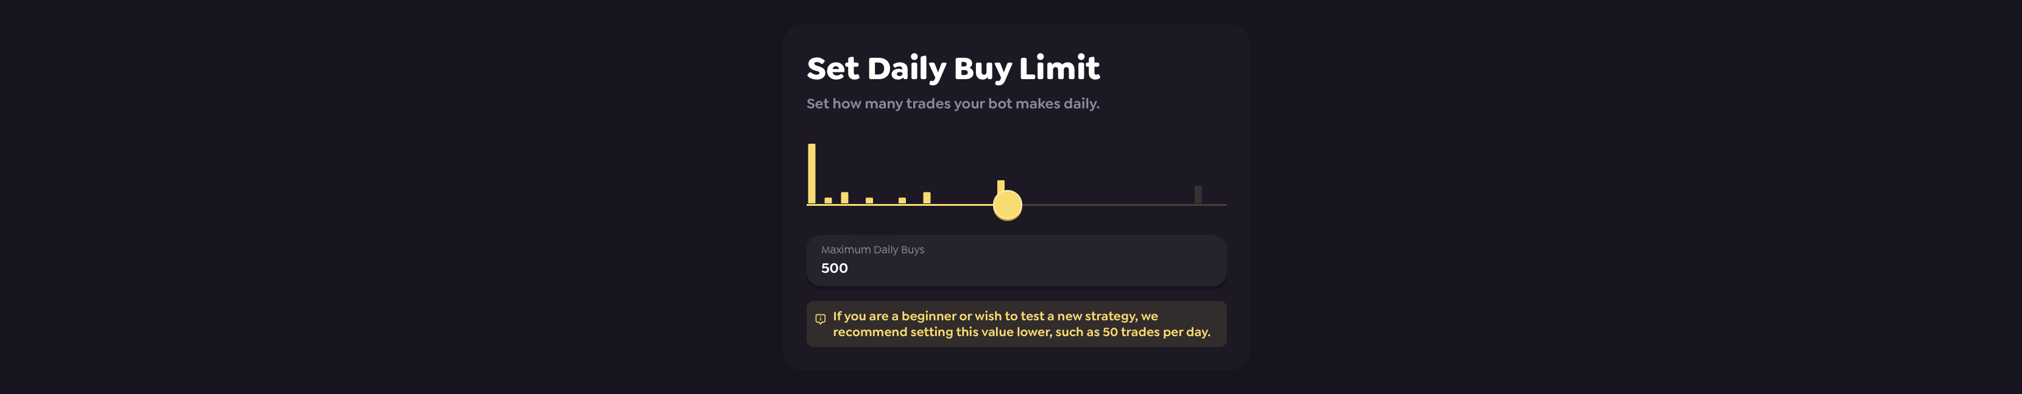Click the second histogram bar from the left

[828, 200]
